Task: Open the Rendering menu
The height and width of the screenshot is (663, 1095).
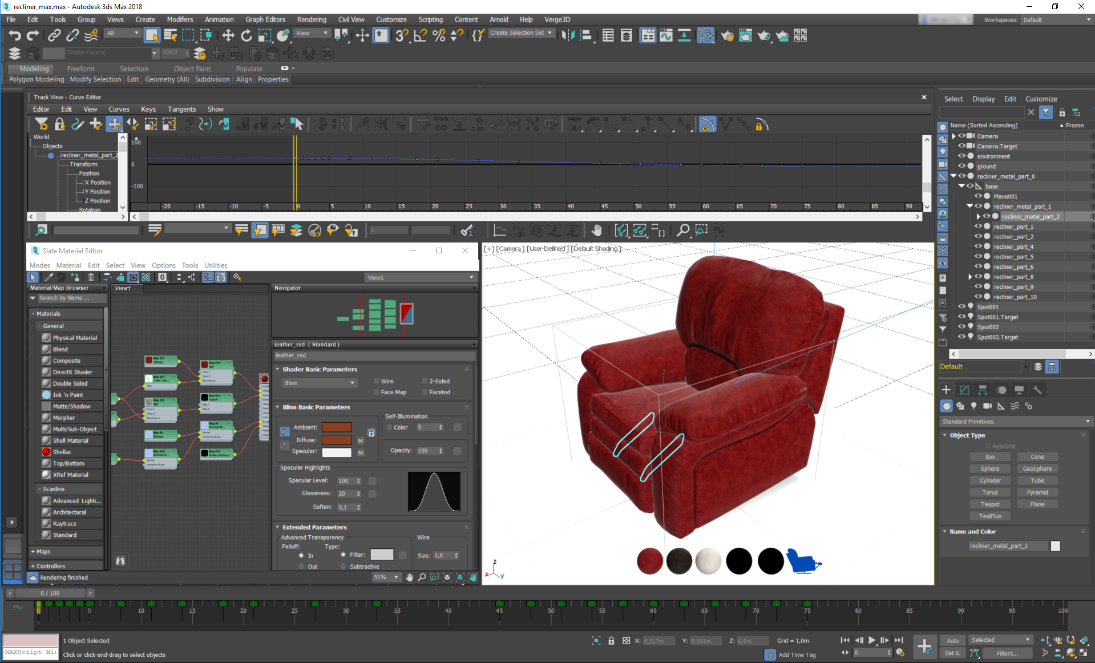Action: click(x=312, y=19)
